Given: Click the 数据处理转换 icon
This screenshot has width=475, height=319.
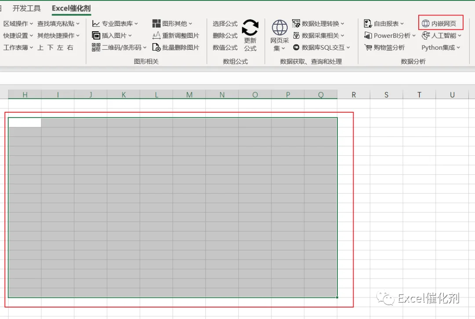Looking at the screenshot, I should pyautogui.click(x=296, y=23).
